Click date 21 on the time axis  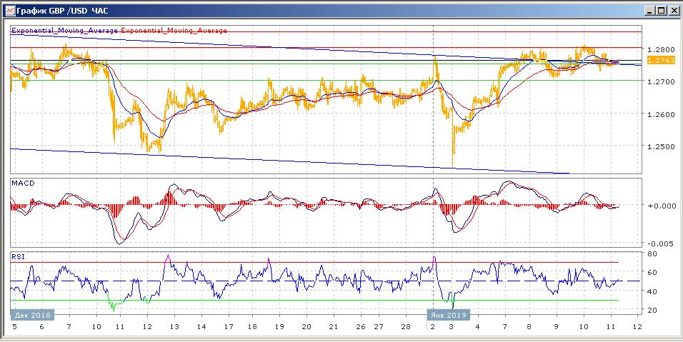pyautogui.click(x=333, y=326)
